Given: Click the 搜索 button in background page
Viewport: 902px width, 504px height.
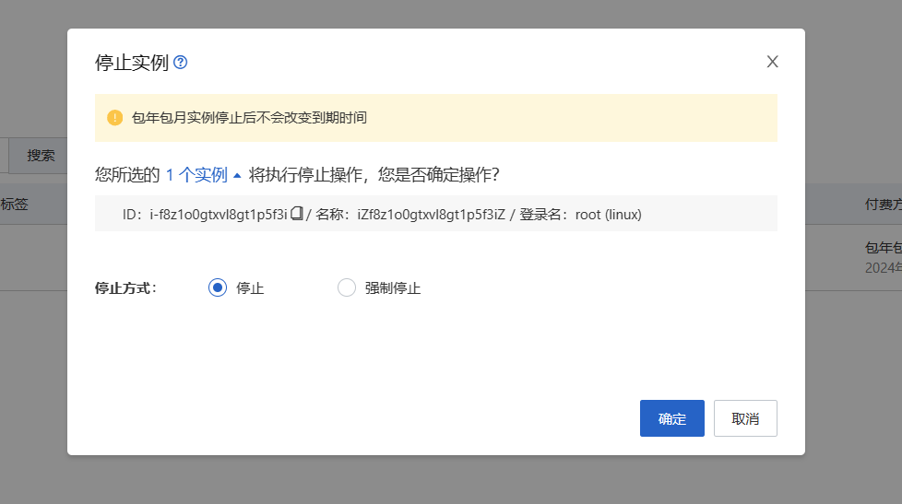Looking at the screenshot, I should pos(38,155).
